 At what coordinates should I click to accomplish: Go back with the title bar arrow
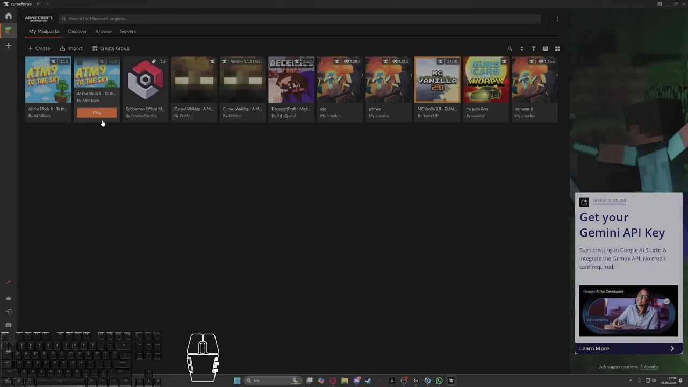(38, 4)
